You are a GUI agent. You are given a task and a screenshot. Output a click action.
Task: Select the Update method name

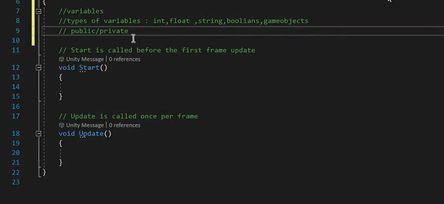click(91, 133)
